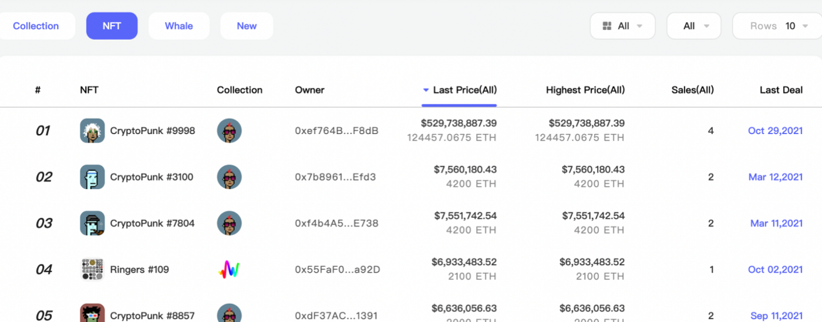Open the Oct 29,2021 last deal link
The height and width of the screenshot is (322, 822).
tap(775, 131)
